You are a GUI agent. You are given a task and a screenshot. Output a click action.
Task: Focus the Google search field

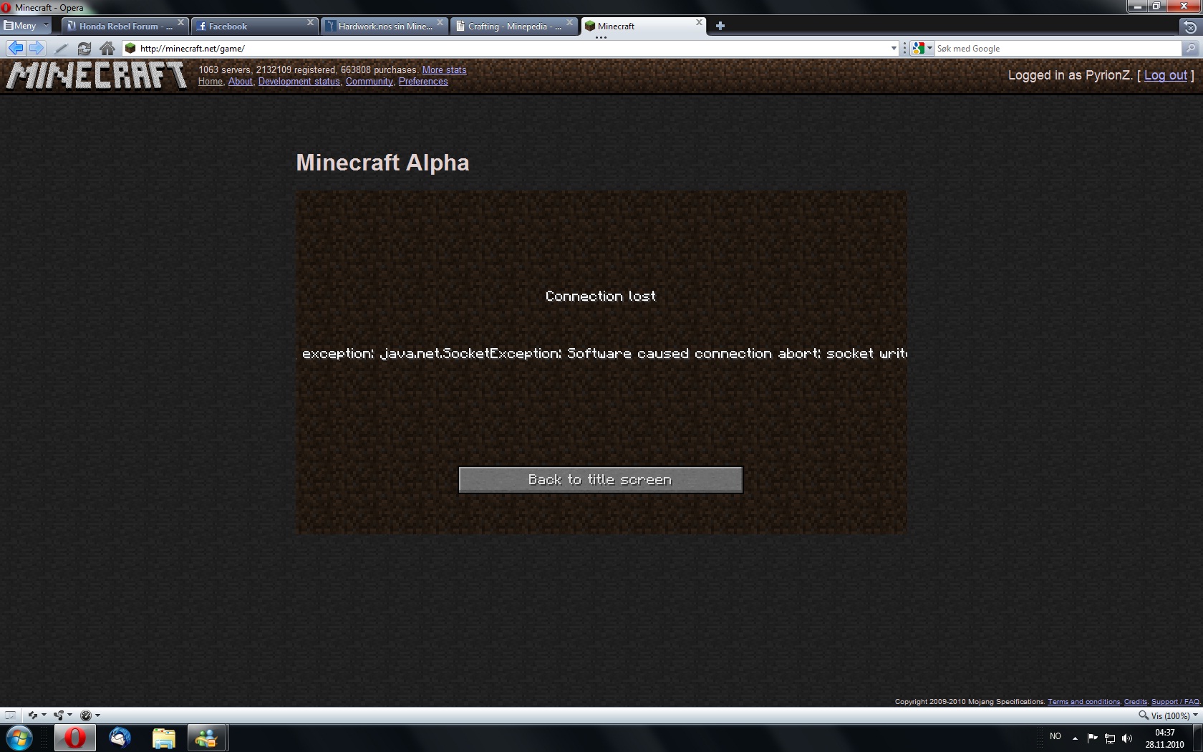coord(1058,48)
